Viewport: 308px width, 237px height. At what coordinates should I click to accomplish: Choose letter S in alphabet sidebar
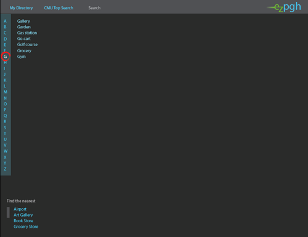pyautogui.click(x=5, y=127)
